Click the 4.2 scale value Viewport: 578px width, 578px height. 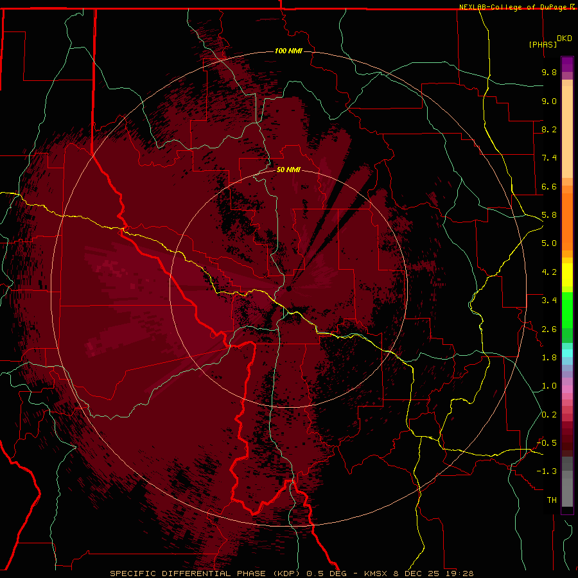[549, 272]
